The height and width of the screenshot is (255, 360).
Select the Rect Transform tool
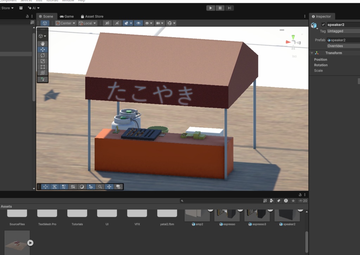(x=43, y=67)
